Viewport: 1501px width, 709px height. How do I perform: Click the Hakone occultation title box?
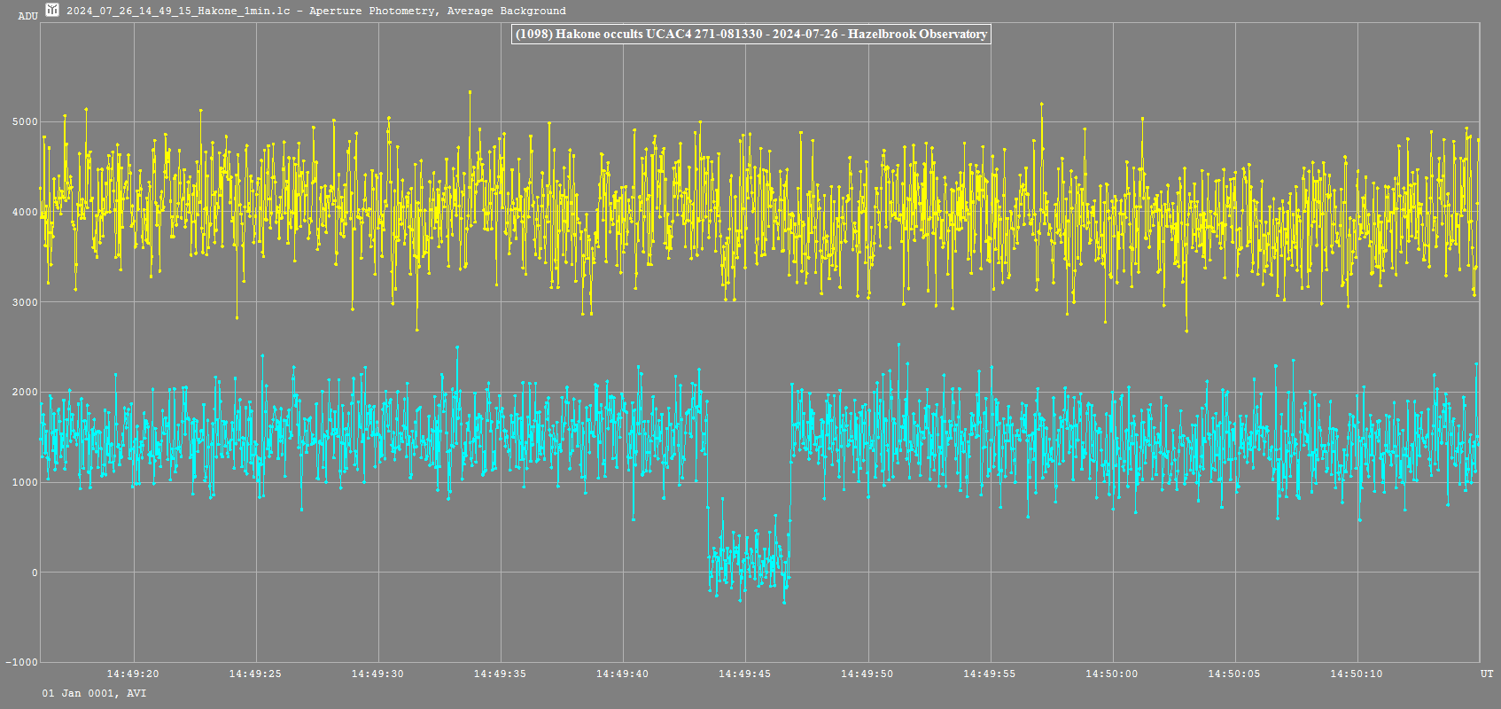pos(750,35)
